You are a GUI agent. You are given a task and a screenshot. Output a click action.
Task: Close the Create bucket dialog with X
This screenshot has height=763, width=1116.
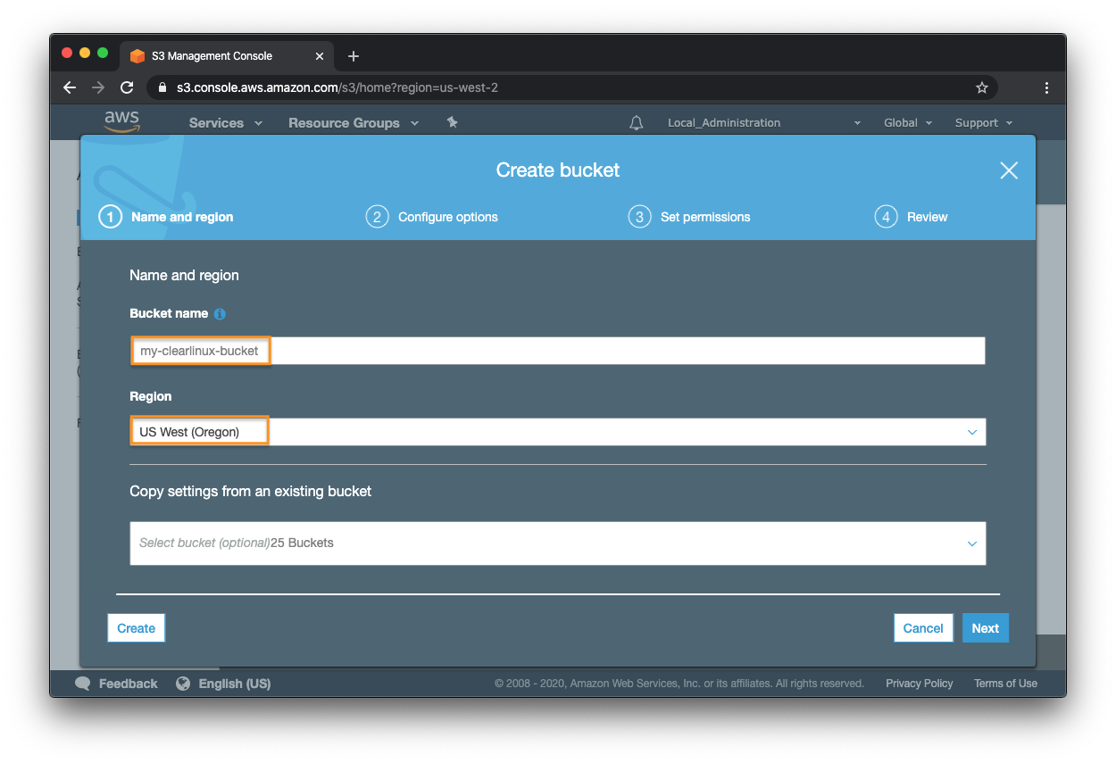1009,170
